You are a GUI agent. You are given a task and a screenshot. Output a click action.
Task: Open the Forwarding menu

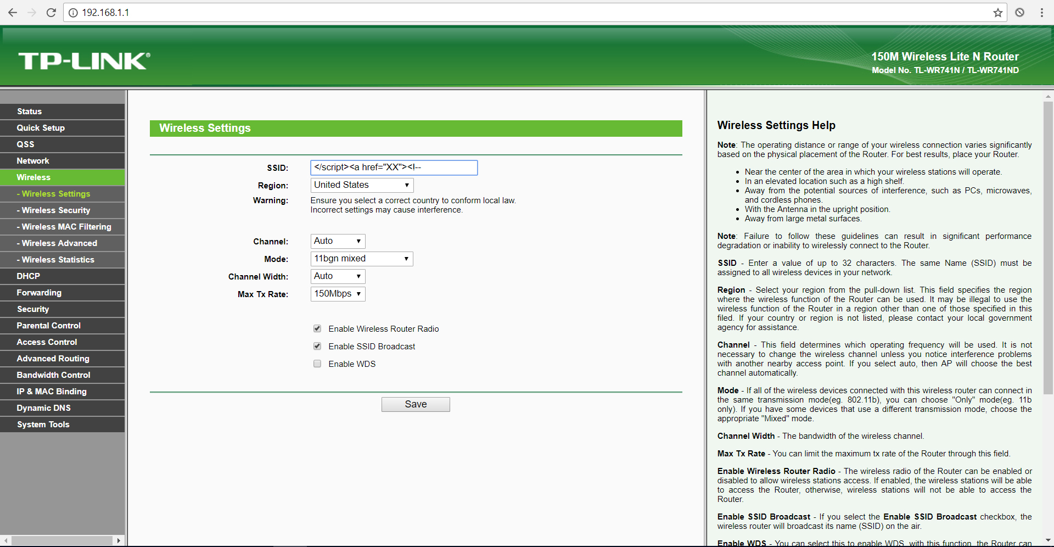63,293
